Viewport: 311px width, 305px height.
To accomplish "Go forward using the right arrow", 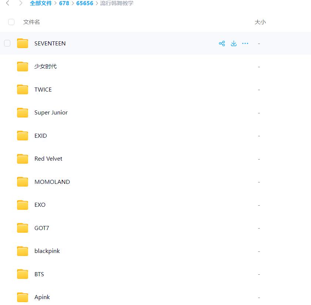I will click(21, 3).
